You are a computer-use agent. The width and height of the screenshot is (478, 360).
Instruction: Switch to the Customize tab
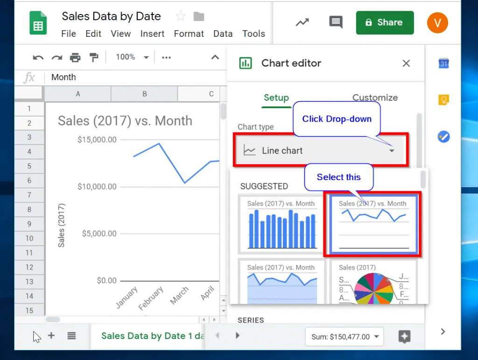point(375,97)
